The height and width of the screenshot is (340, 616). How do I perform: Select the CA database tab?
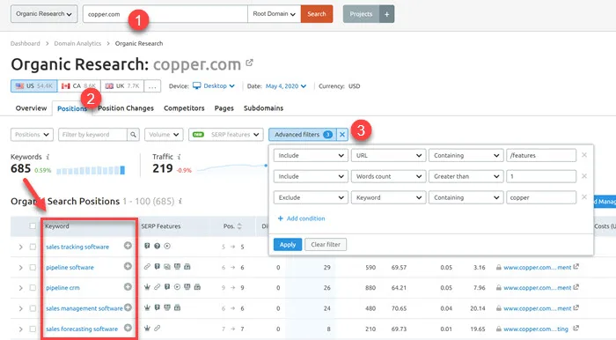(78, 85)
